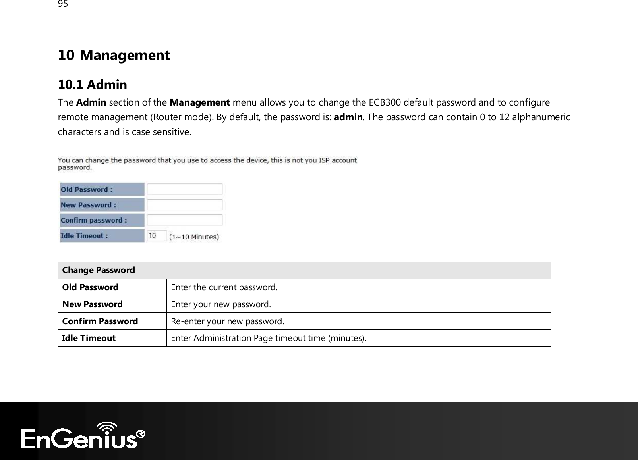Click the EnGenius logo in the footer
Screen dimensions: 638x460
(83, 435)
